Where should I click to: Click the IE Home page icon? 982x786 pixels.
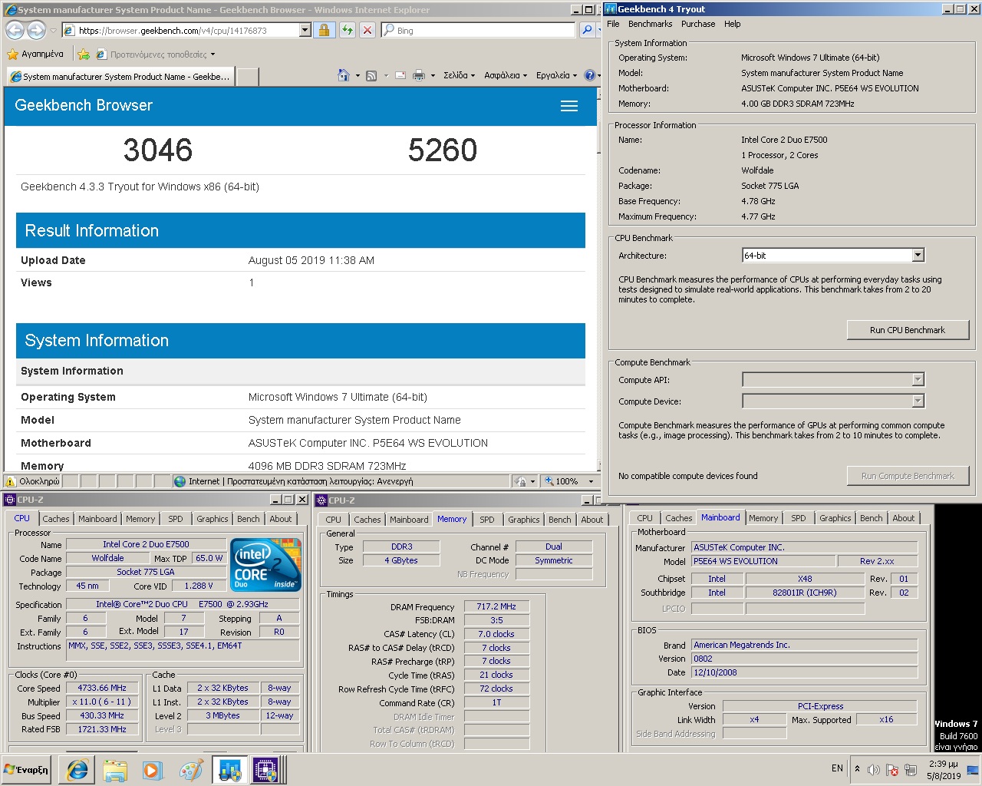point(344,75)
